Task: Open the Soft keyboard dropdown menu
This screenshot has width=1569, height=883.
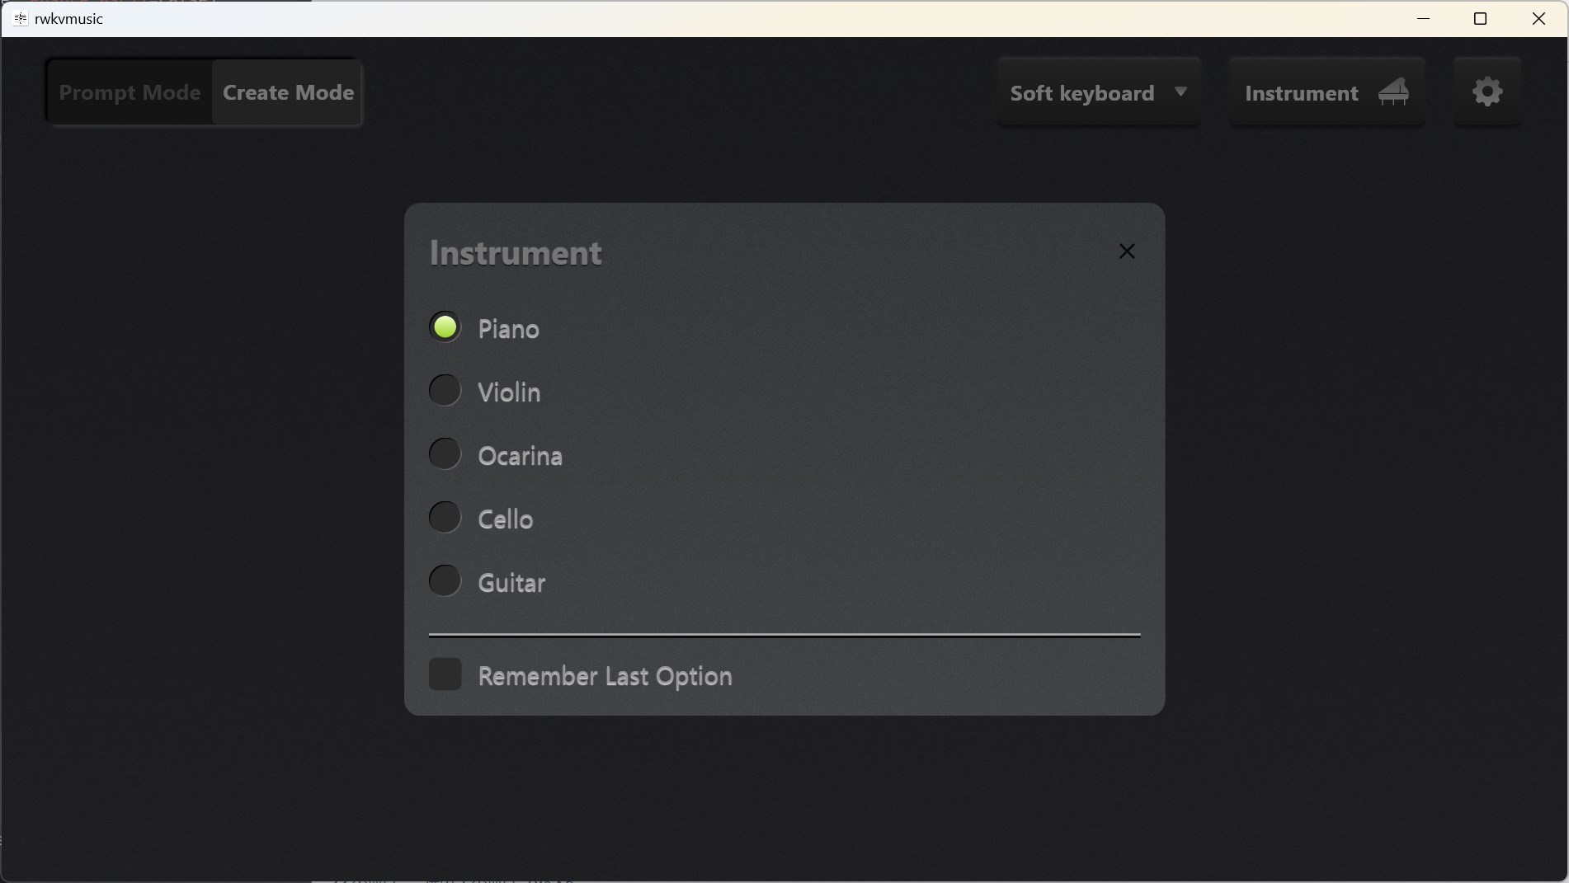Action: [x=1082, y=93]
